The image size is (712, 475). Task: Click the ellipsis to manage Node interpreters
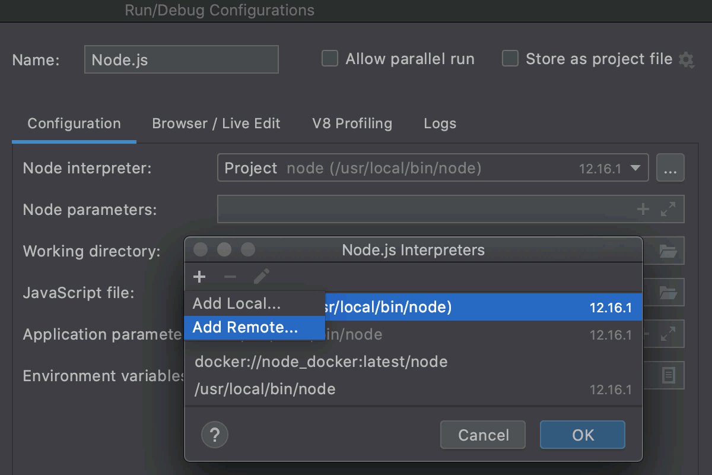670,168
